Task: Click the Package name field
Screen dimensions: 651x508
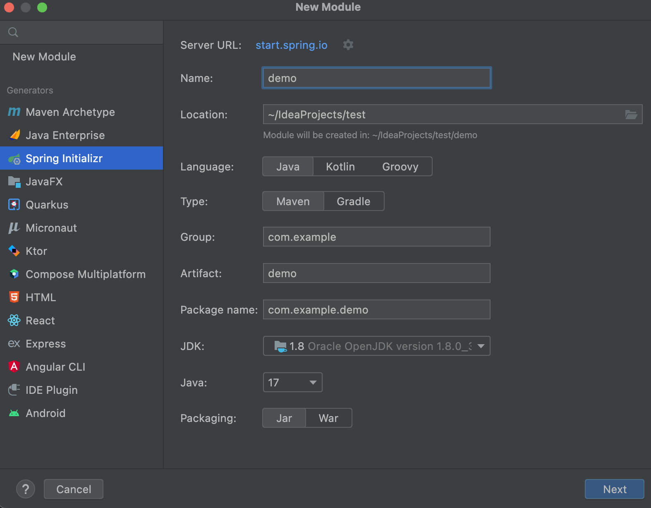Action: pos(377,309)
